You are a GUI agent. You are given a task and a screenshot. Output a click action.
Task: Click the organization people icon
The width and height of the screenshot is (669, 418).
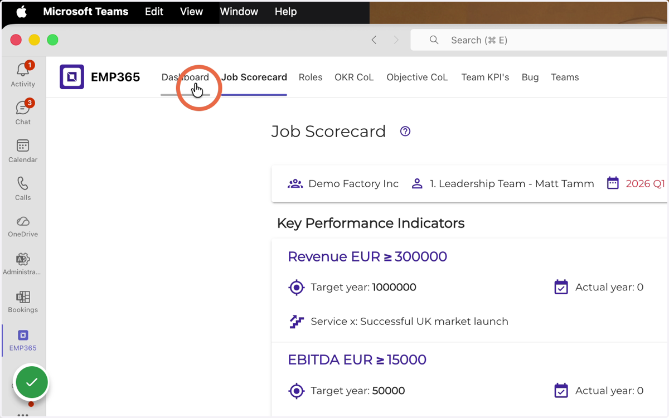(295, 183)
